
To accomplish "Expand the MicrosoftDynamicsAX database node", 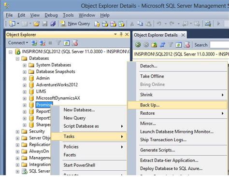I will pyautogui.click(x=25, y=98).
